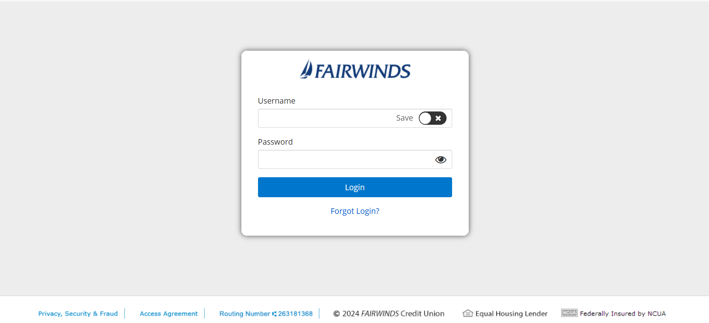Open the Access Agreement link

[x=169, y=314]
